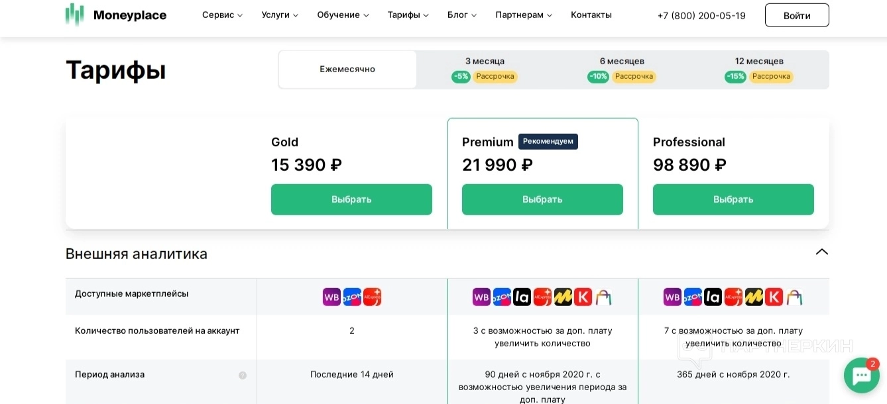Click Wildberries icon in Gold column

point(331,297)
